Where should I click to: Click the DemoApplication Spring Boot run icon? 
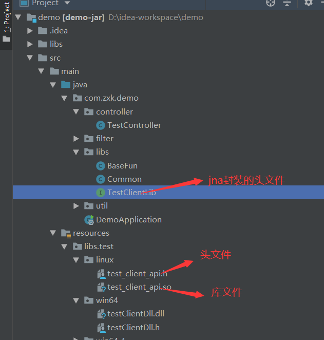pos(89,220)
